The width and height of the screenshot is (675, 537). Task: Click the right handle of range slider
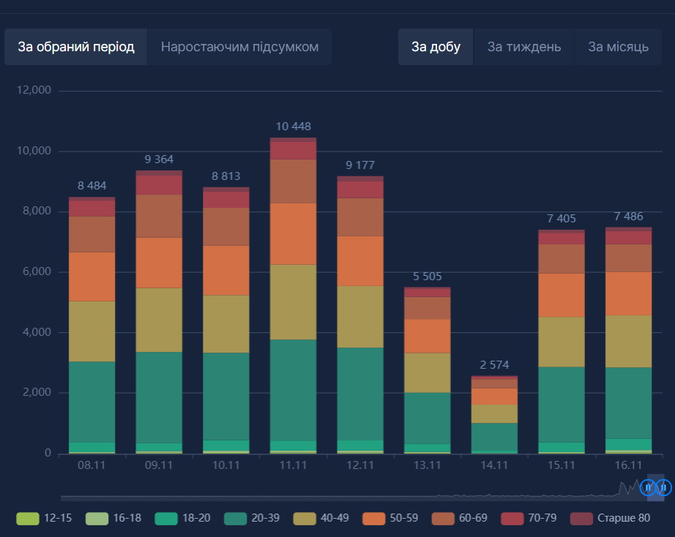pos(663,487)
